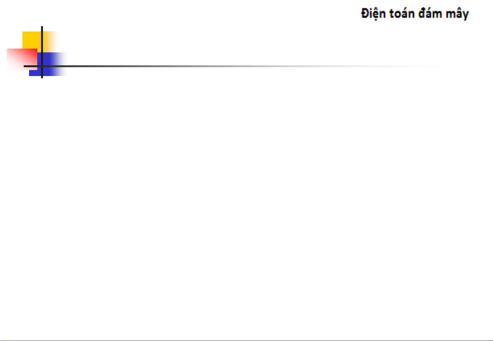
Task: Click the thin border line at slide bottom
Action: pyautogui.click(x=246, y=340)
